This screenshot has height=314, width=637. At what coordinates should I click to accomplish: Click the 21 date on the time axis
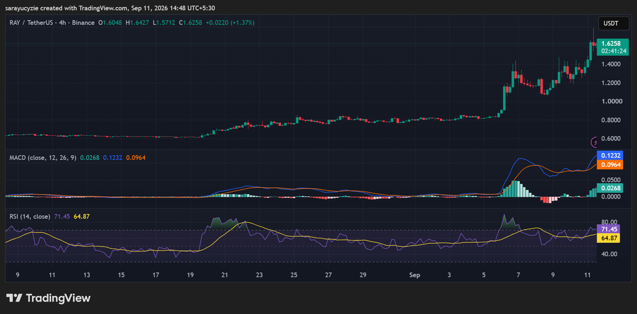(x=224, y=275)
